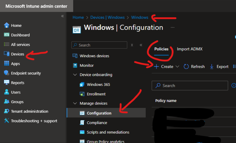The height and width of the screenshot is (143, 236).
Task: Click the Export button label
Action: [222, 66]
